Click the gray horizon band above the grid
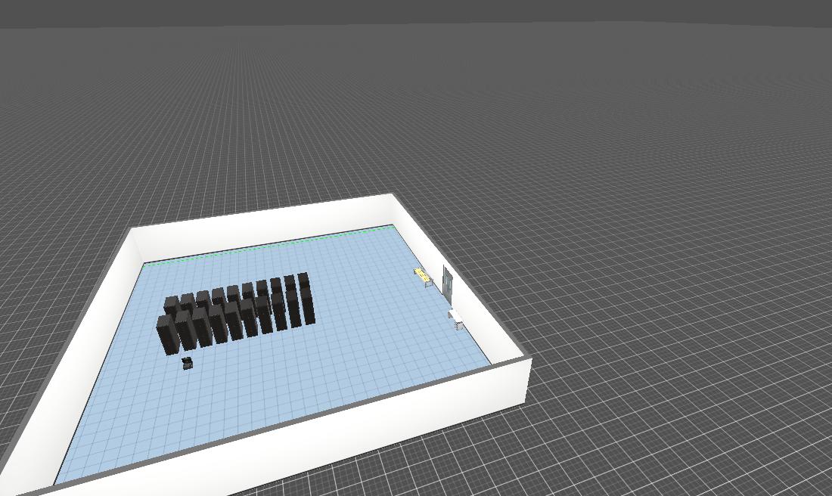Viewport: 832px width, 496px height. point(416,11)
